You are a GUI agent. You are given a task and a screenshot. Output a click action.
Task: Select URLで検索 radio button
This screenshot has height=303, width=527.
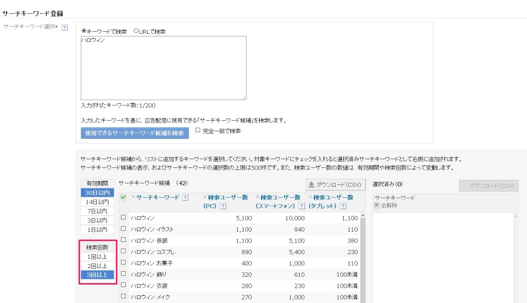[136, 31]
